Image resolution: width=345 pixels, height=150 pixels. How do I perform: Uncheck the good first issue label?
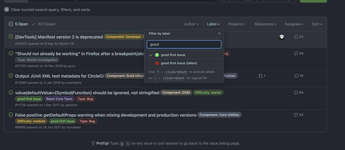tap(173, 55)
